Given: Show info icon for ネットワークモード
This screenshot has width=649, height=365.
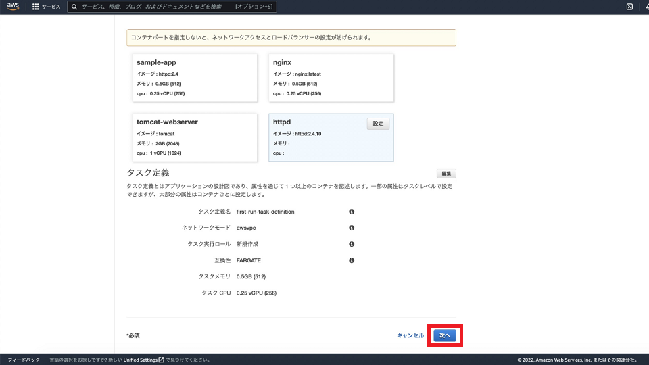Looking at the screenshot, I should coord(352,228).
